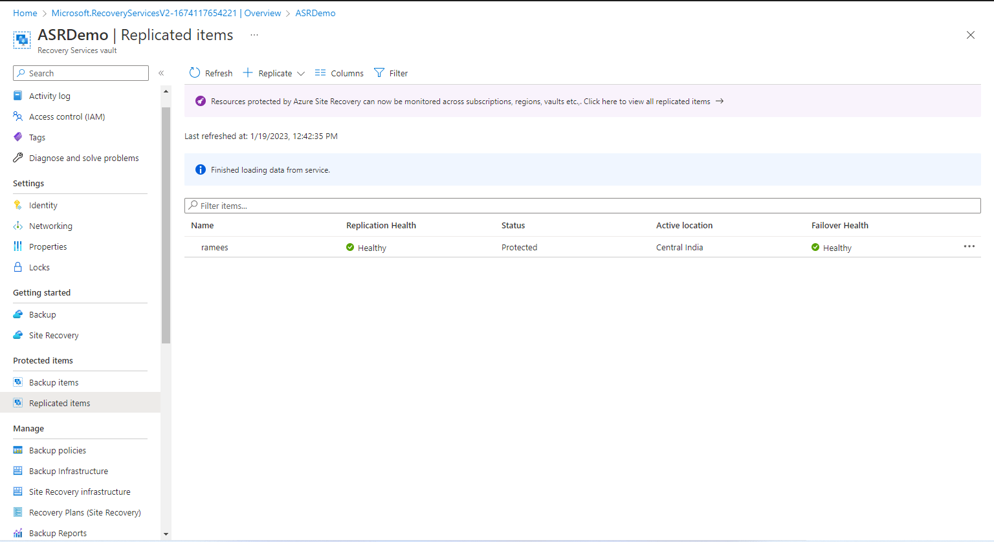This screenshot has width=994, height=542.
Task: Click the sidebar vertical scrollbar thumb
Action: click(166, 225)
